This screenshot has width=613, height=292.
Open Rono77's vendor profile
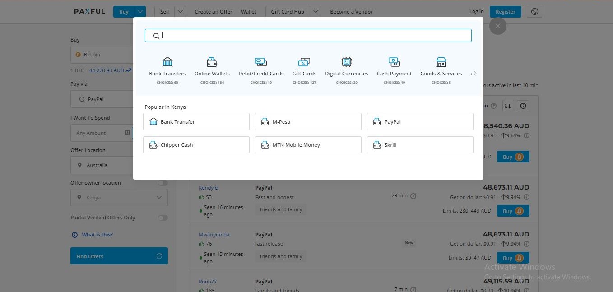pos(208,282)
